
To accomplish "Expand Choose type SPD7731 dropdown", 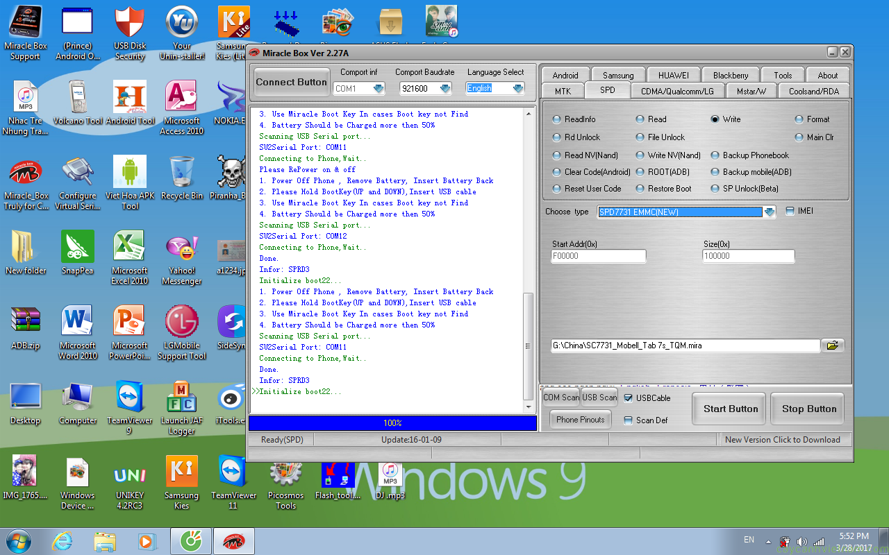I will click(770, 212).
